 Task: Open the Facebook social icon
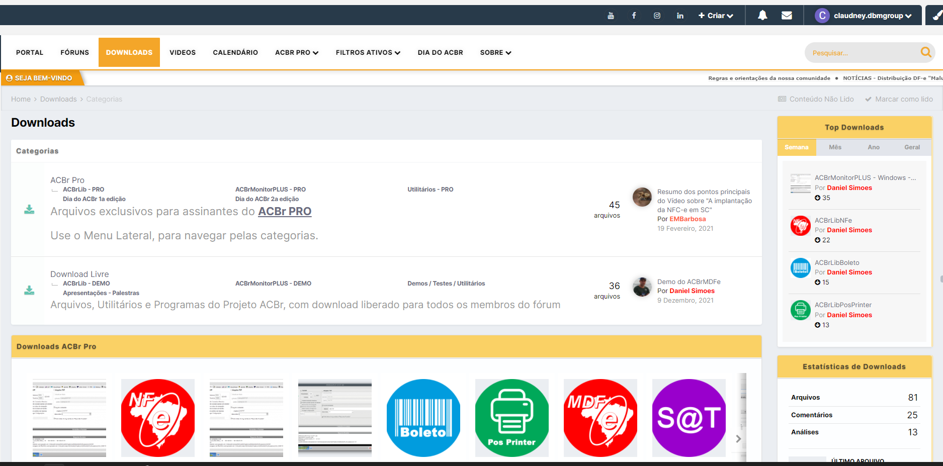pos(634,16)
